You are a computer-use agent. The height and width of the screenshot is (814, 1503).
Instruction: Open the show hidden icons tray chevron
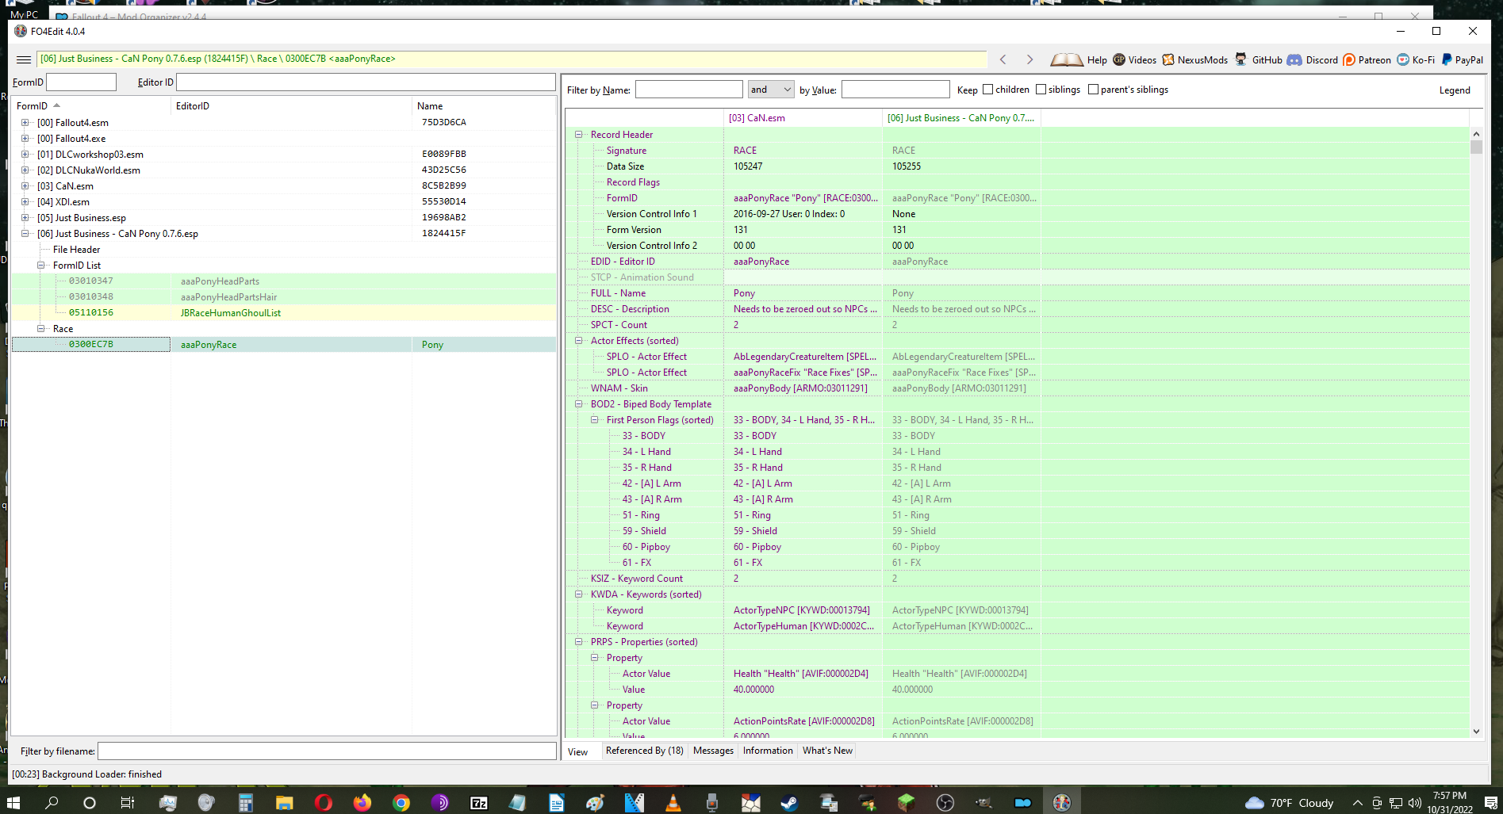click(x=1358, y=803)
